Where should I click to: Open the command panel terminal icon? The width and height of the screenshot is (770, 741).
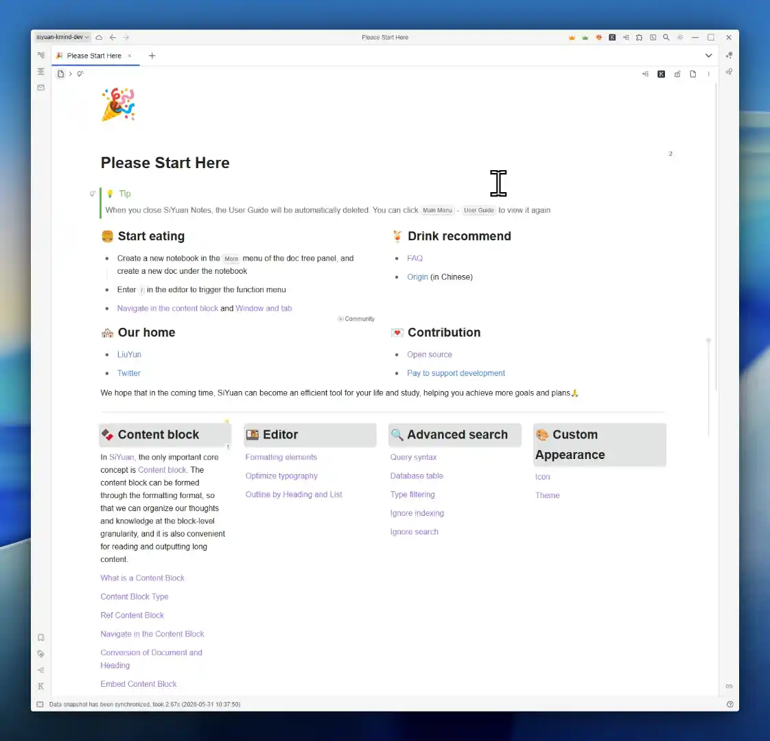(653, 37)
